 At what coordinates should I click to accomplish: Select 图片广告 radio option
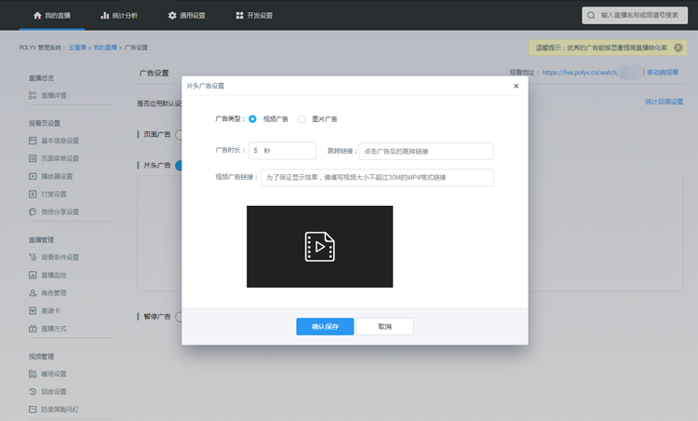coord(302,119)
